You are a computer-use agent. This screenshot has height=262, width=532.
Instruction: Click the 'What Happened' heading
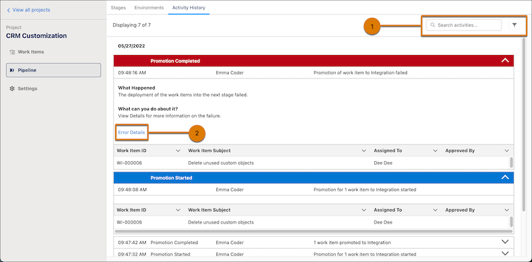136,88
